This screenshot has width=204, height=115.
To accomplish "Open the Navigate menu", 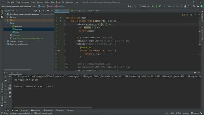I will tap(25, 2).
